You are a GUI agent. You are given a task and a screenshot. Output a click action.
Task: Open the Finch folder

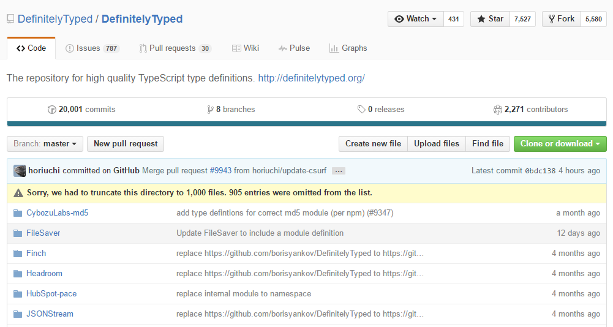point(36,254)
